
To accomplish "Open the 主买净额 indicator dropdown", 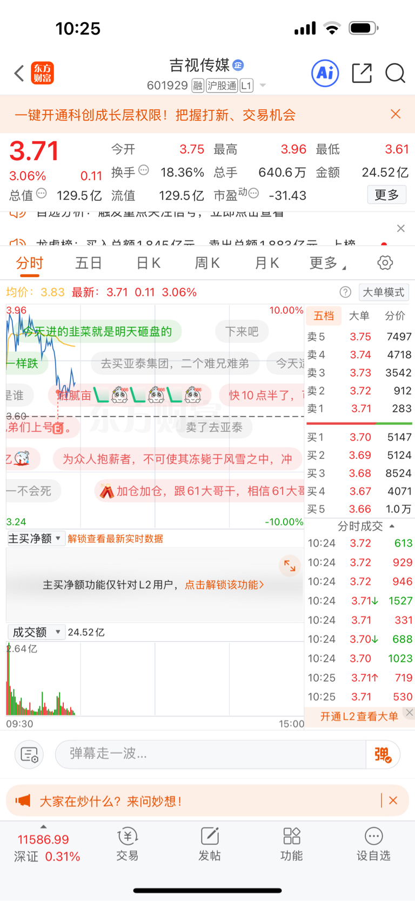I will pos(35,538).
